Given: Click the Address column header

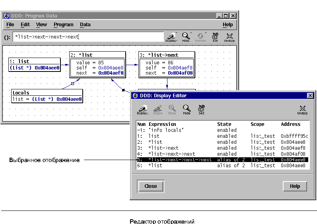Looking at the screenshot, I should tap(290, 124).
